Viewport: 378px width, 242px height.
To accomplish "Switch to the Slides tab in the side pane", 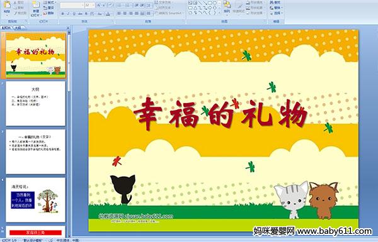I will pos(6,28).
